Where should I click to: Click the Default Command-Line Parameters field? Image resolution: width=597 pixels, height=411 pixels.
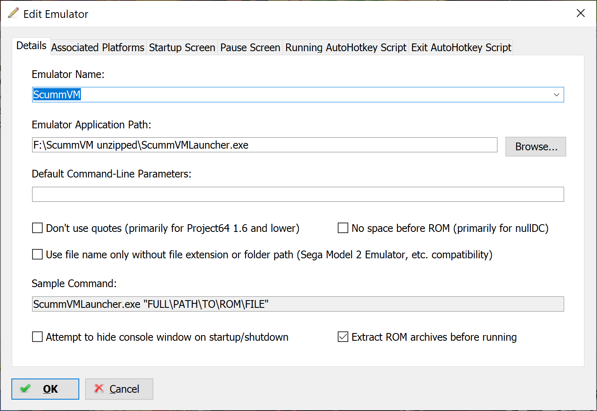click(x=298, y=195)
